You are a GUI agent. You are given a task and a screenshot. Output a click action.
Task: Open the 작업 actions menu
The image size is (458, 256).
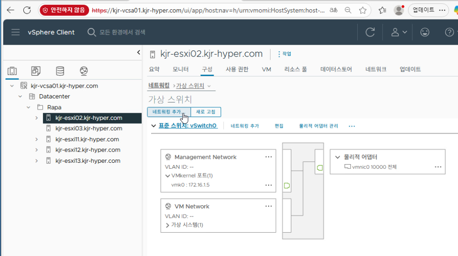coord(285,54)
